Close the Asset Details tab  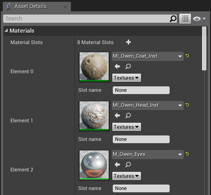(65, 7)
